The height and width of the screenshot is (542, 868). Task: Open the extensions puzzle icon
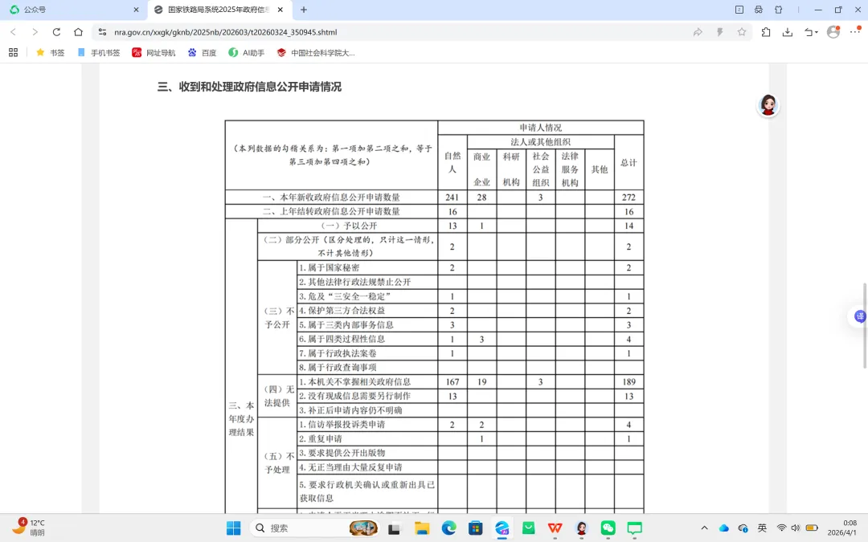click(766, 32)
